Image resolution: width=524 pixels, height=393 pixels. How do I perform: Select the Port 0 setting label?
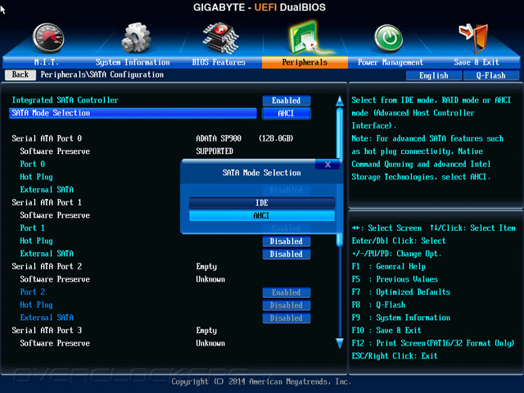[33, 164]
